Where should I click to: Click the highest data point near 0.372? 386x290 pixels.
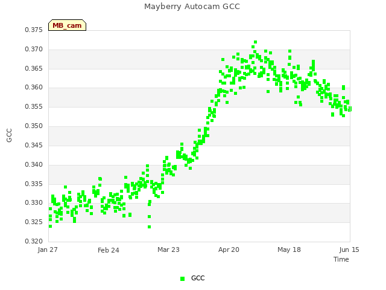pyautogui.click(x=256, y=42)
